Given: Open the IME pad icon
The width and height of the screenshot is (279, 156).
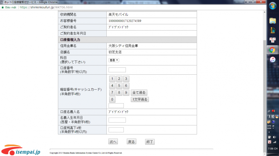Looking at the screenshot, I should pyautogui.click(x=277, y=117).
